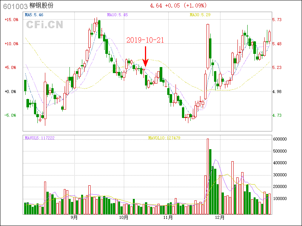Image resolution: width=302 pixels, height=226 pixels.
Task: Click the stock code 601003
Action: click(x=15, y=6)
